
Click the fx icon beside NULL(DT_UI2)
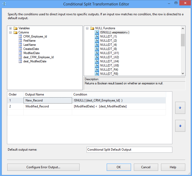(x=97, y=57)
